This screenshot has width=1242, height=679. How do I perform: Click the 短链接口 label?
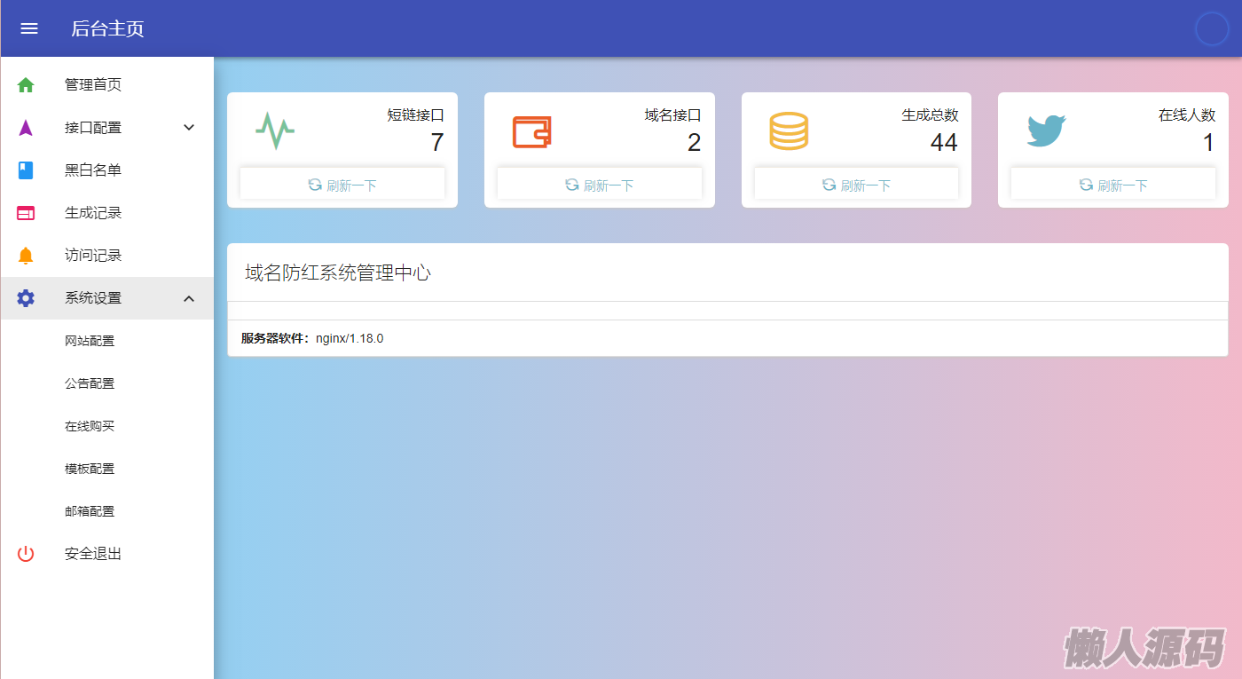tap(416, 115)
